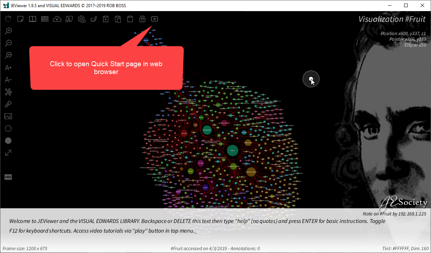Decrease text size with A- icon
Image resolution: width=431 pixels, height=253 pixels.
[8, 80]
